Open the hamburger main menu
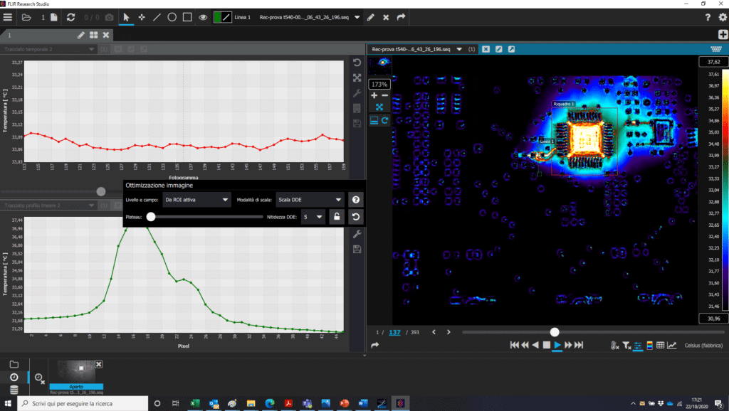Viewport: 729px width, 411px height. click(x=8, y=17)
